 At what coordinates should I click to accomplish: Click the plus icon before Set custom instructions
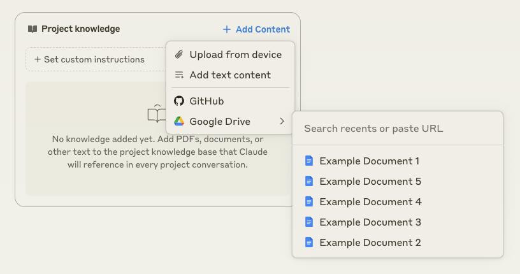click(x=38, y=59)
